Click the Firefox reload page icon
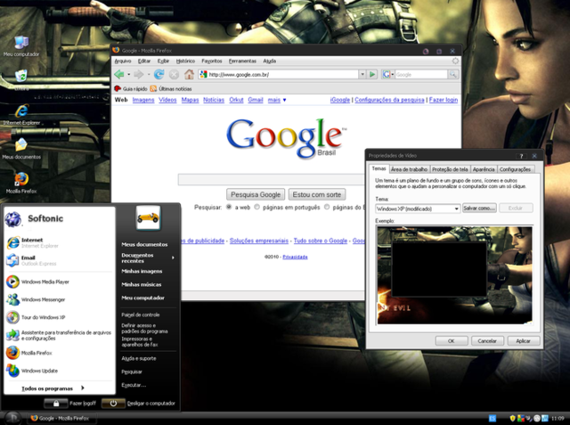 coord(159,75)
